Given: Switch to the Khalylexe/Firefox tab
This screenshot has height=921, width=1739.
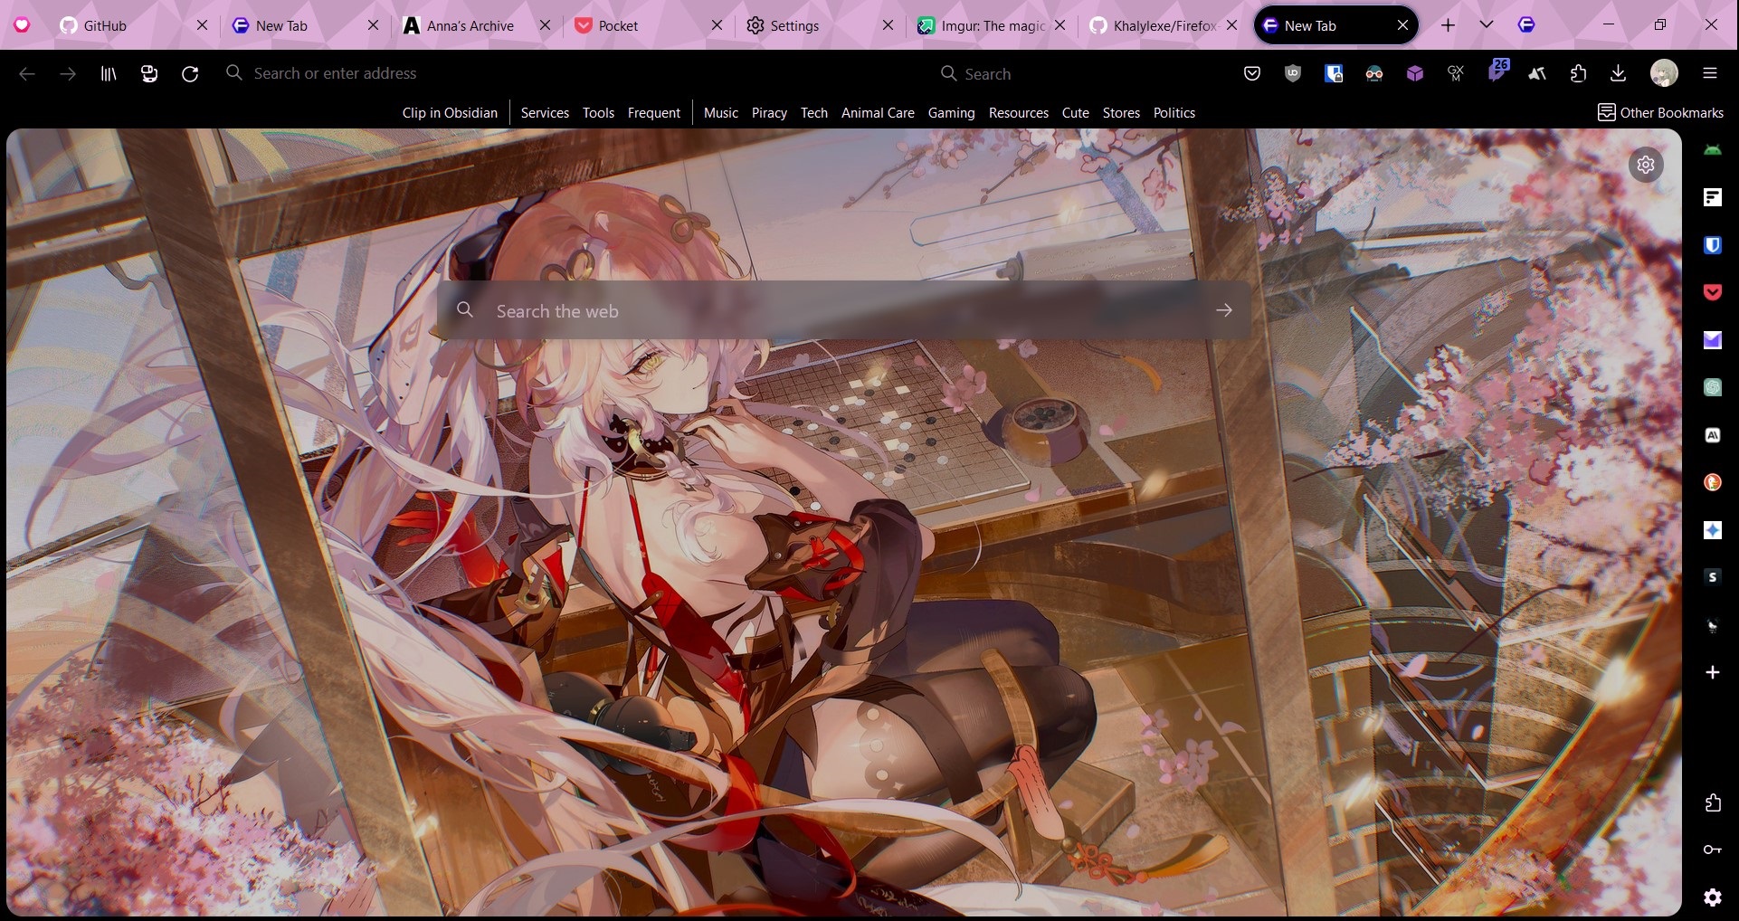Looking at the screenshot, I should (1163, 25).
